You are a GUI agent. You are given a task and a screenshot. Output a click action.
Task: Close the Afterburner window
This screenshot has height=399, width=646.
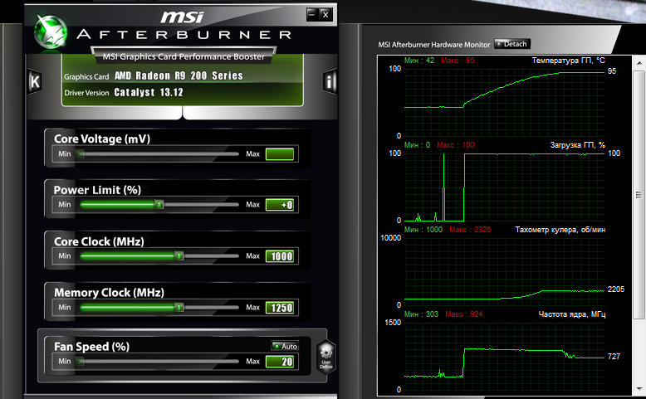tap(325, 14)
